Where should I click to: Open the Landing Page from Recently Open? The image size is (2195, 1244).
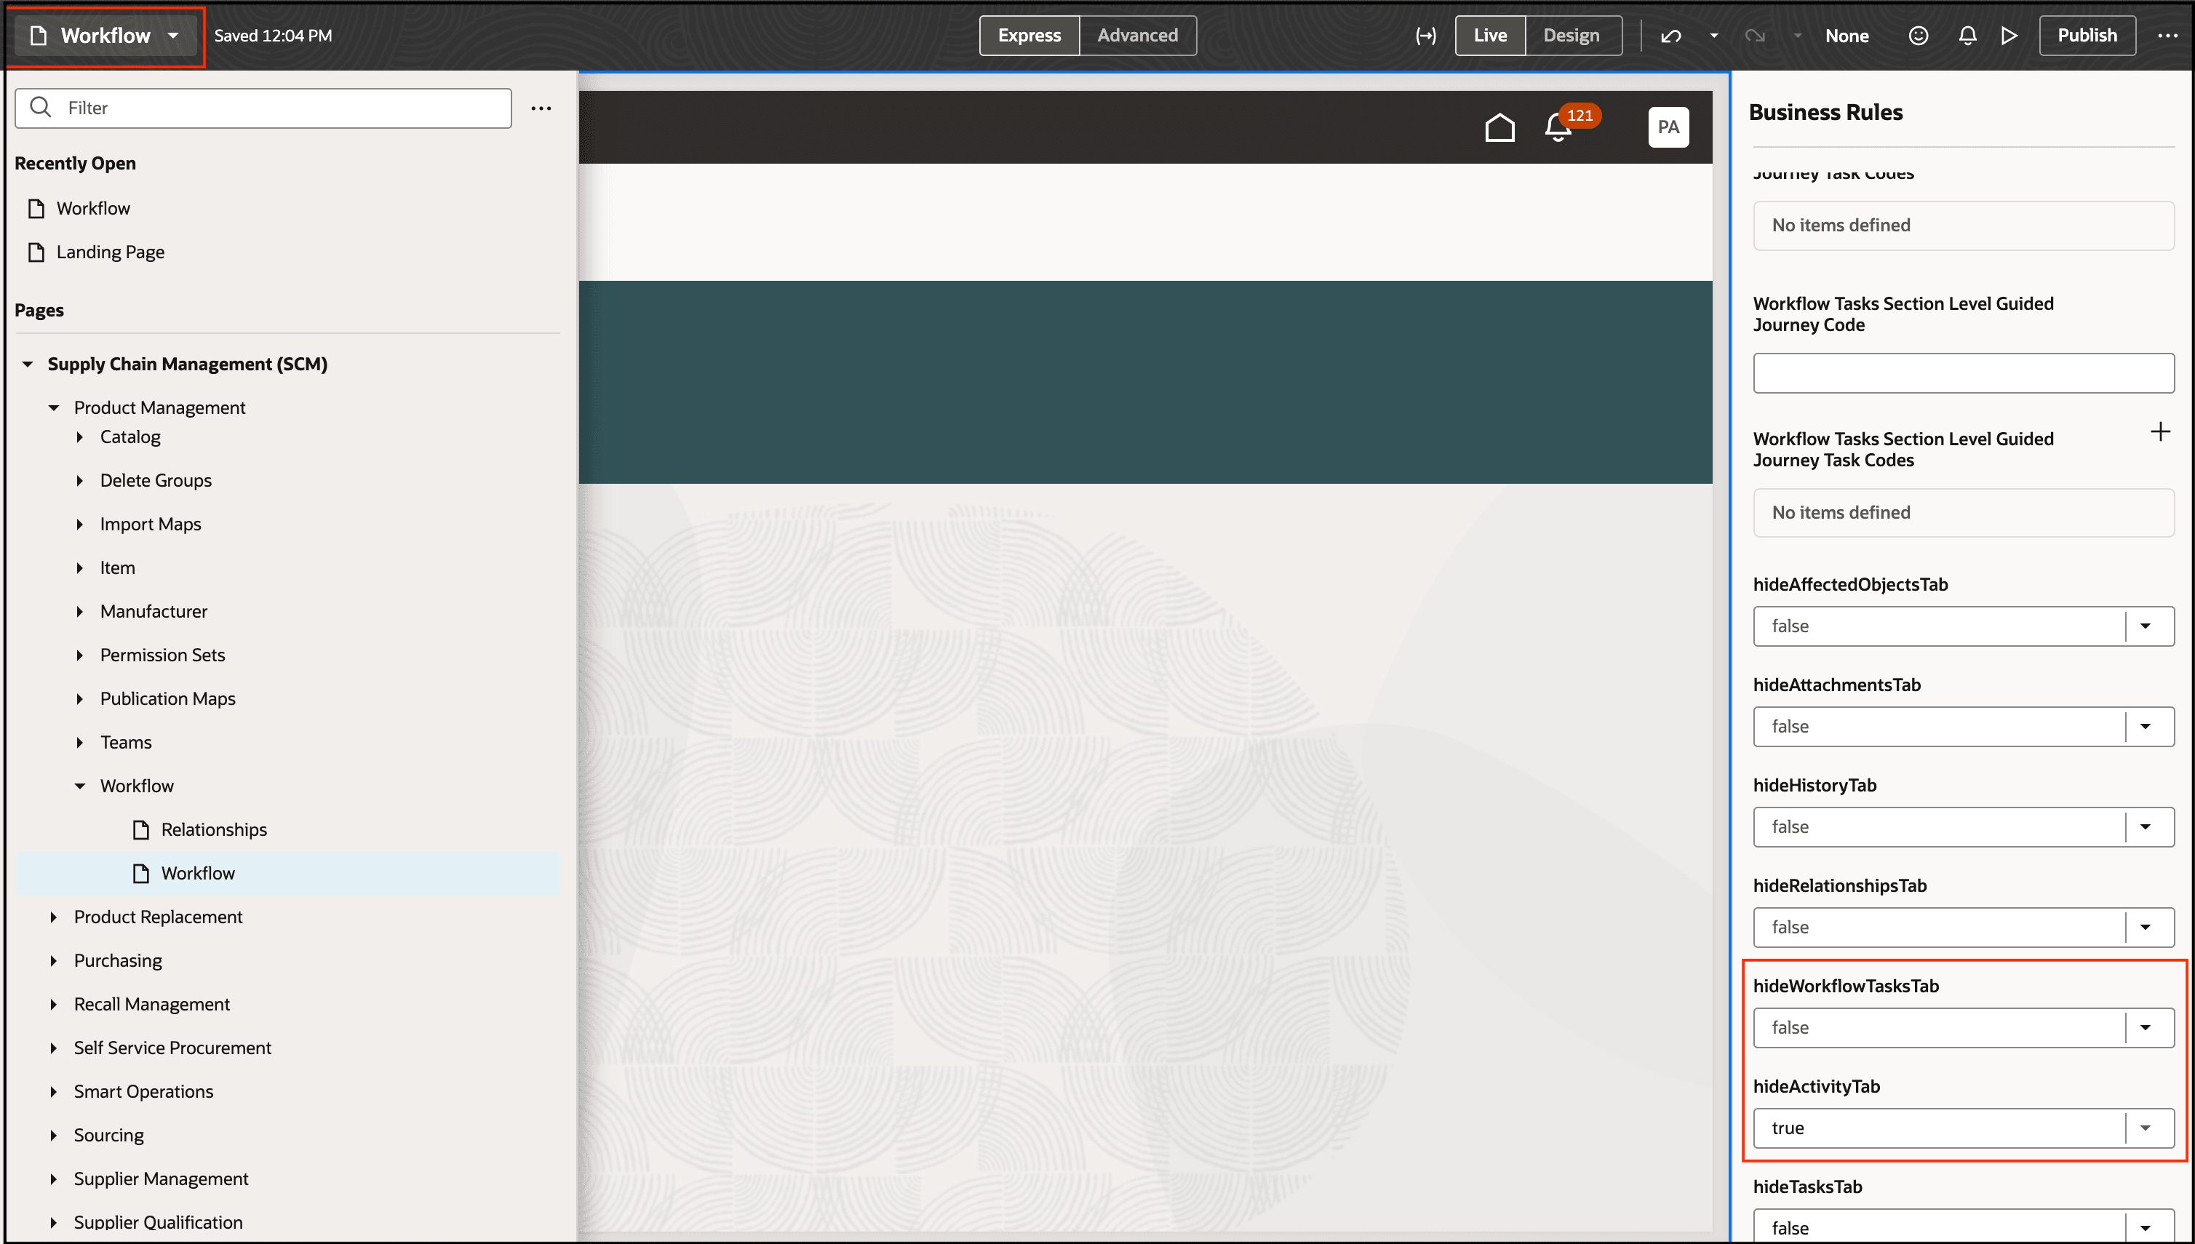pyautogui.click(x=110, y=251)
